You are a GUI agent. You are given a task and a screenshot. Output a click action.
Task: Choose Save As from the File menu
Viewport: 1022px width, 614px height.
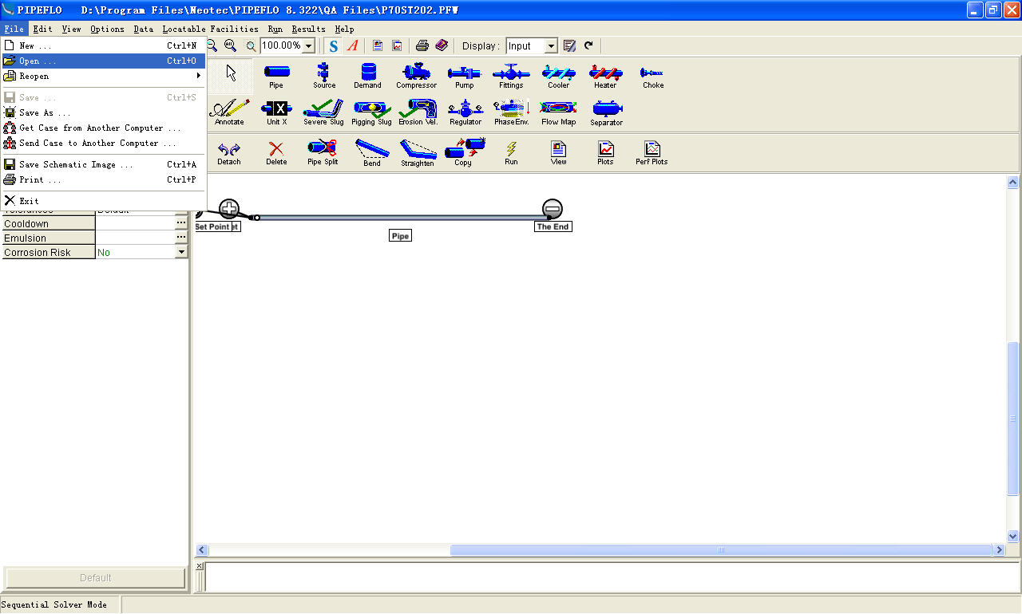tap(103, 113)
